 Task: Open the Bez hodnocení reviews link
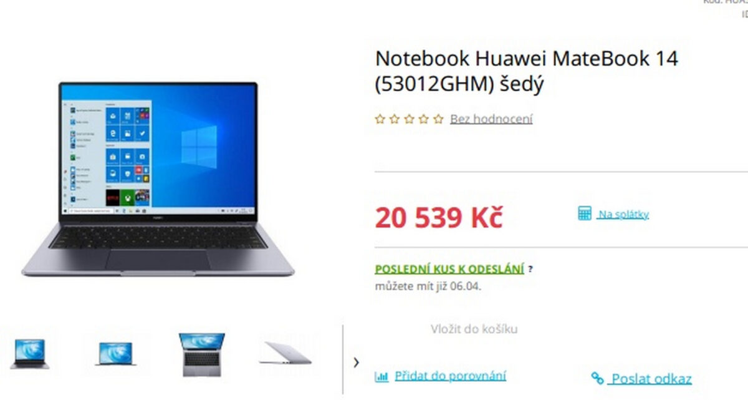pyautogui.click(x=491, y=119)
